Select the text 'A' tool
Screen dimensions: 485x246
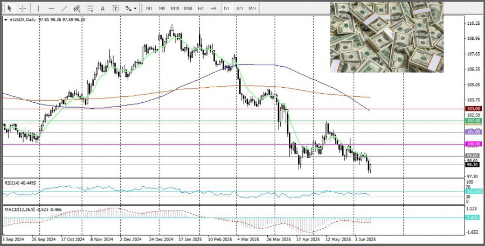click(x=102, y=9)
